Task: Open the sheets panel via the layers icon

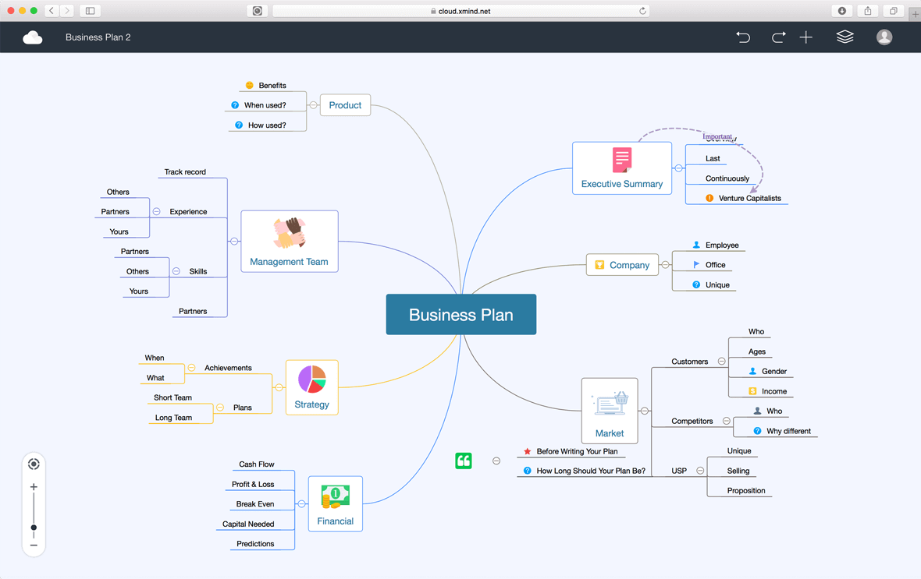Action: pyautogui.click(x=845, y=37)
